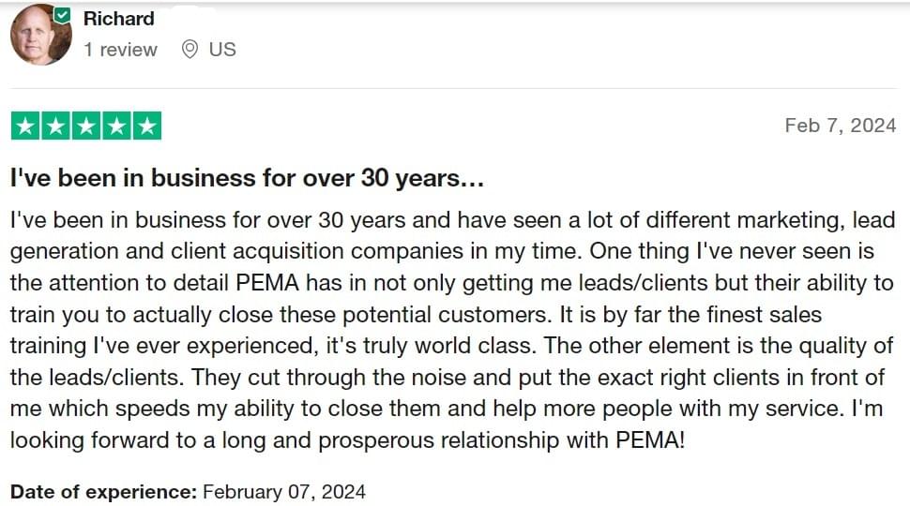
Task: Click the review body paragraph text
Action: click(x=453, y=330)
